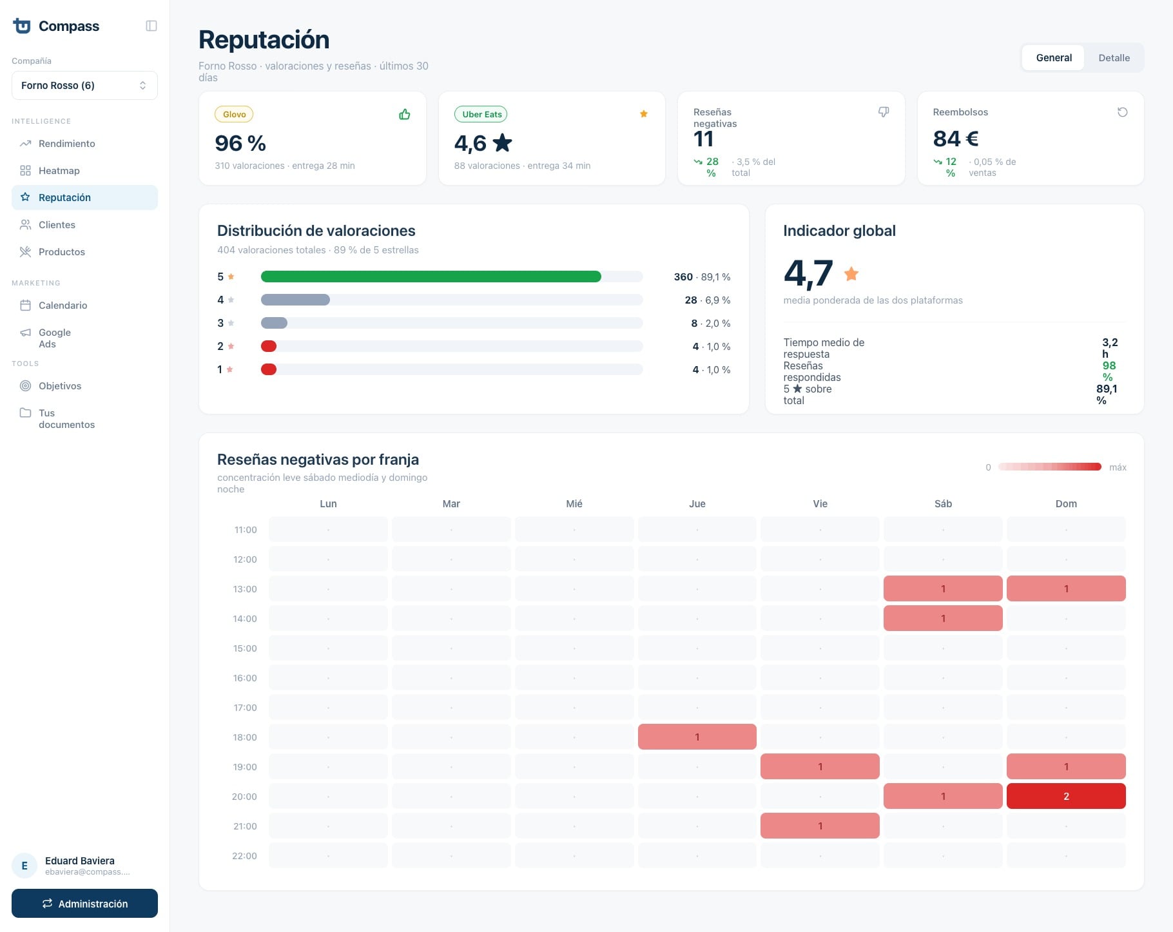This screenshot has width=1173, height=932.
Task: Click the Rendimiento sidebar label
Action: pos(67,144)
